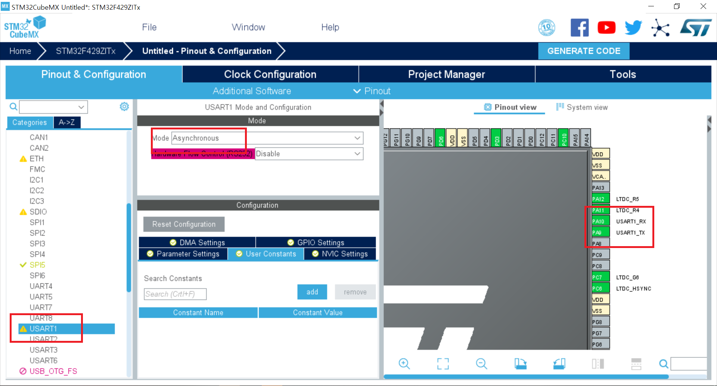
Task: Click the ST community network icon
Action: click(x=660, y=28)
